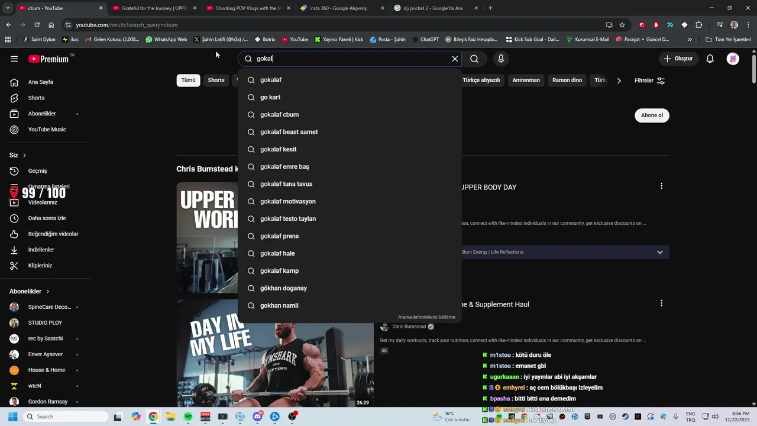The image size is (757, 426).
Task: Open the ChatGPT bookmark
Action: point(425,40)
